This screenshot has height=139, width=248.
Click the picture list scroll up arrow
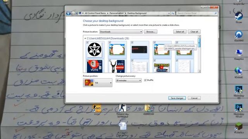coord(199,37)
